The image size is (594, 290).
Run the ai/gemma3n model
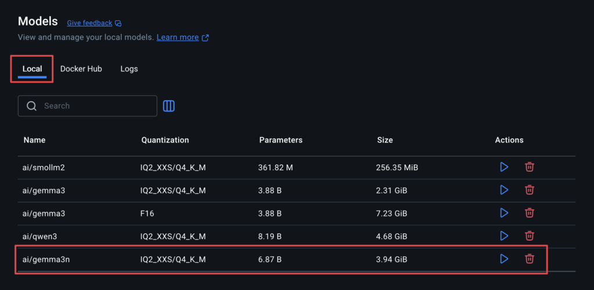504,259
